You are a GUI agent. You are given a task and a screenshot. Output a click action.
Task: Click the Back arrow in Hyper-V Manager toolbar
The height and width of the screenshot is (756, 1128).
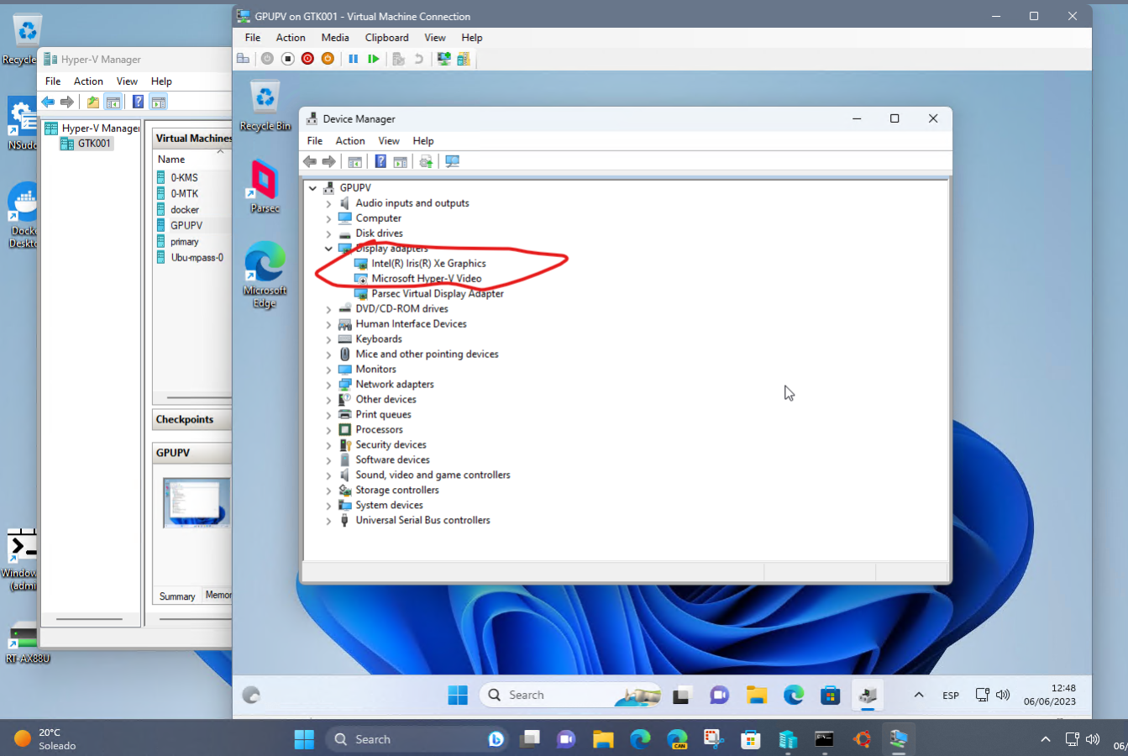pos(48,102)
